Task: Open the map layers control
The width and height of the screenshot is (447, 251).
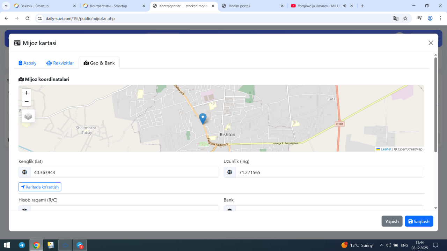Action: tap(28, 116)
